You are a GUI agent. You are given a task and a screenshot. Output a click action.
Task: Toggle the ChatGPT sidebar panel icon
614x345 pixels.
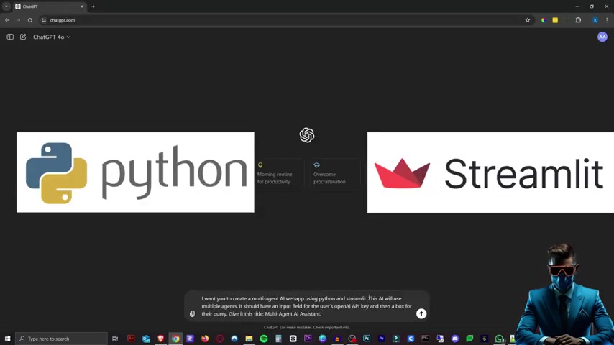point(10,37)
